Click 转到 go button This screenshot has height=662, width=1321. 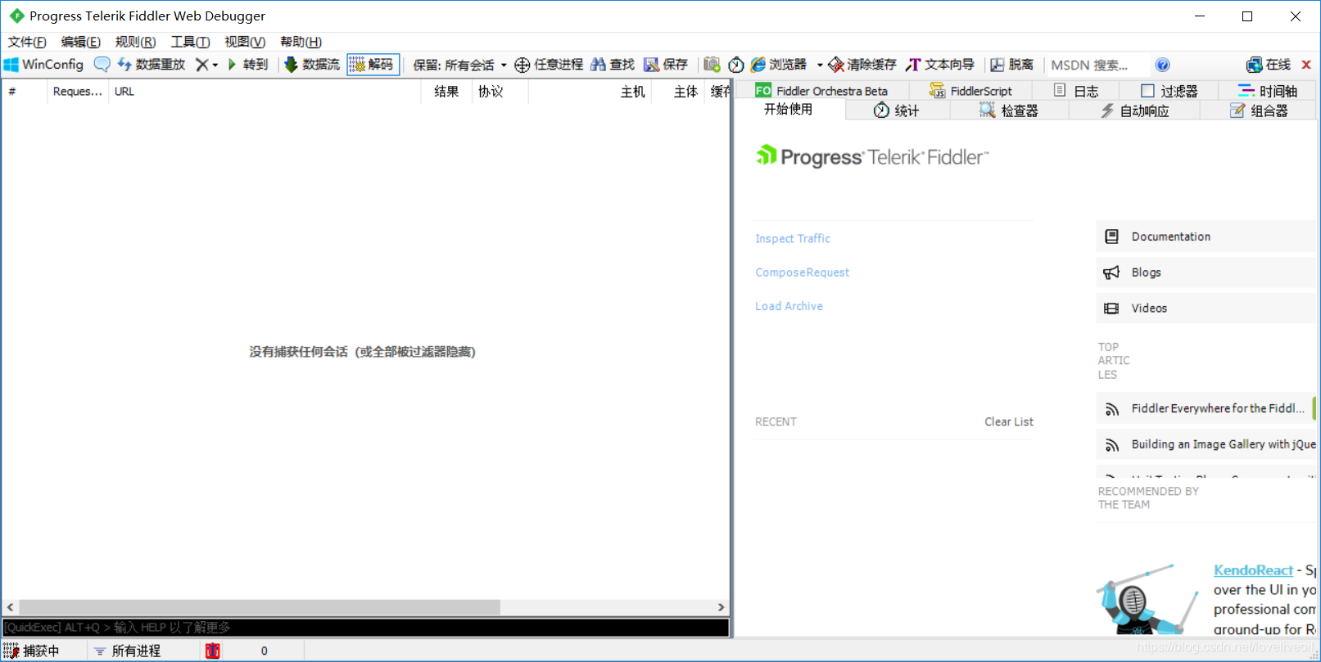click(247, 65)
